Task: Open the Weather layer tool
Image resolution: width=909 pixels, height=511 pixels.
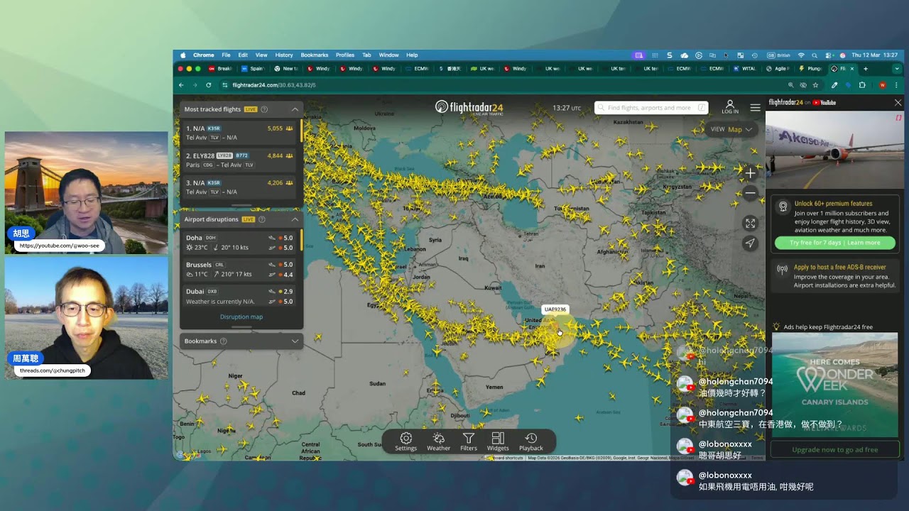Action: (x=438, y=441)
